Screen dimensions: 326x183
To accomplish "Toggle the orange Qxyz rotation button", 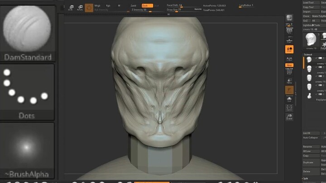I will [289, 65].
